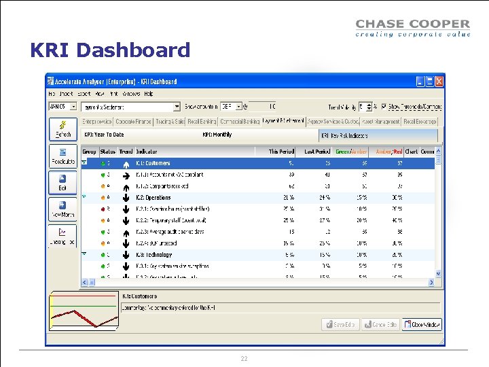Click the up trend arrow for K.1.2 row
489x367 pixels.
[x=126, y=188]
